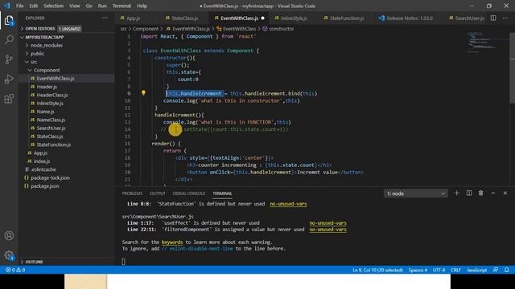
Task: Show the Debug Console panel tab
Action: point(189,193)
